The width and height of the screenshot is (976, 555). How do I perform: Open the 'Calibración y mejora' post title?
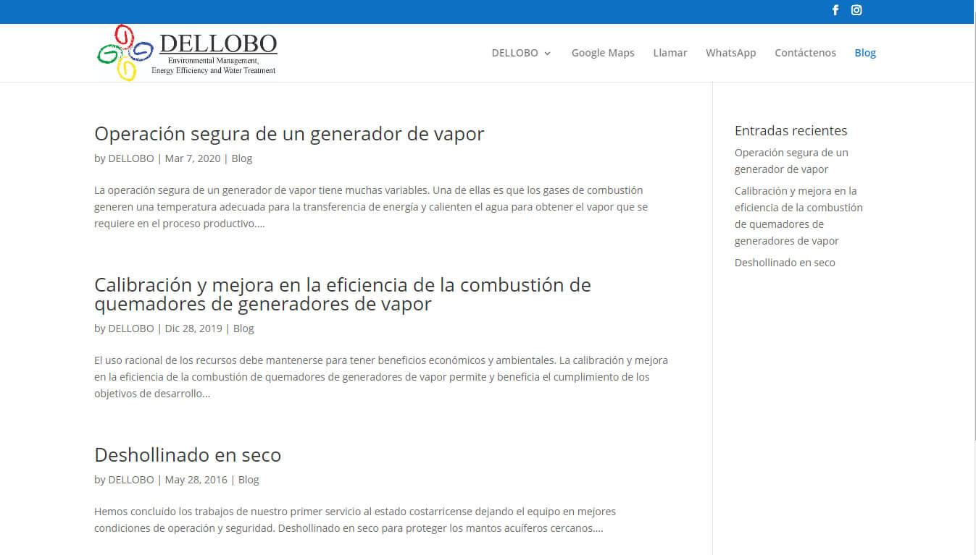tap(342, 294)
